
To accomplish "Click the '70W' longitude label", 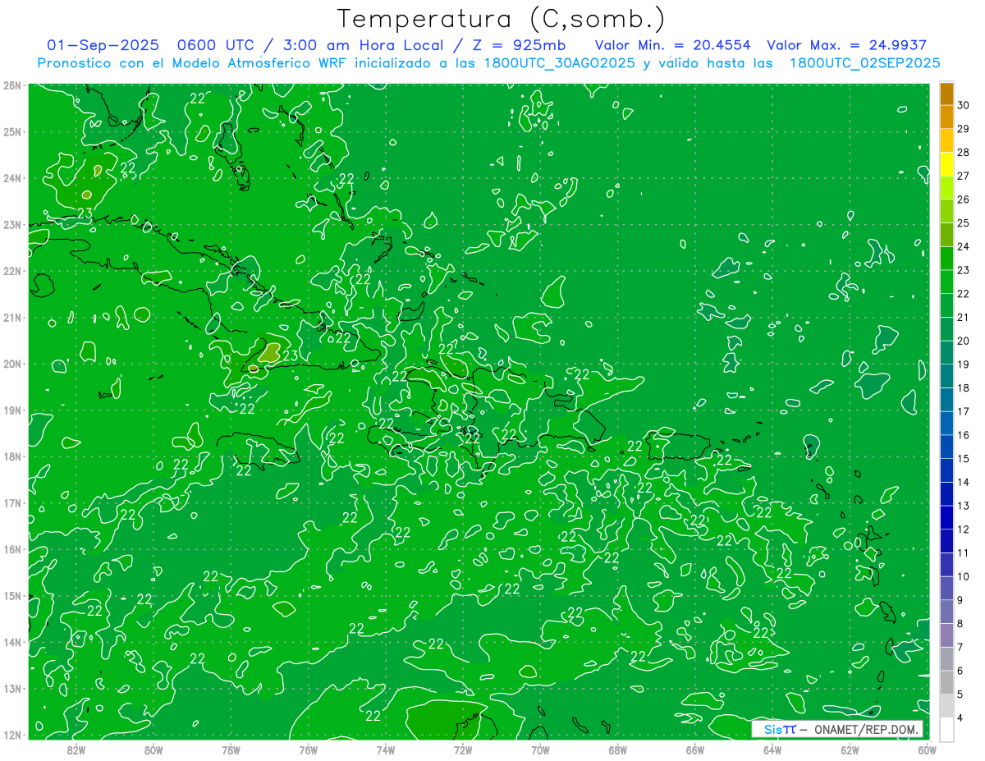I will (x=540, y=750).
